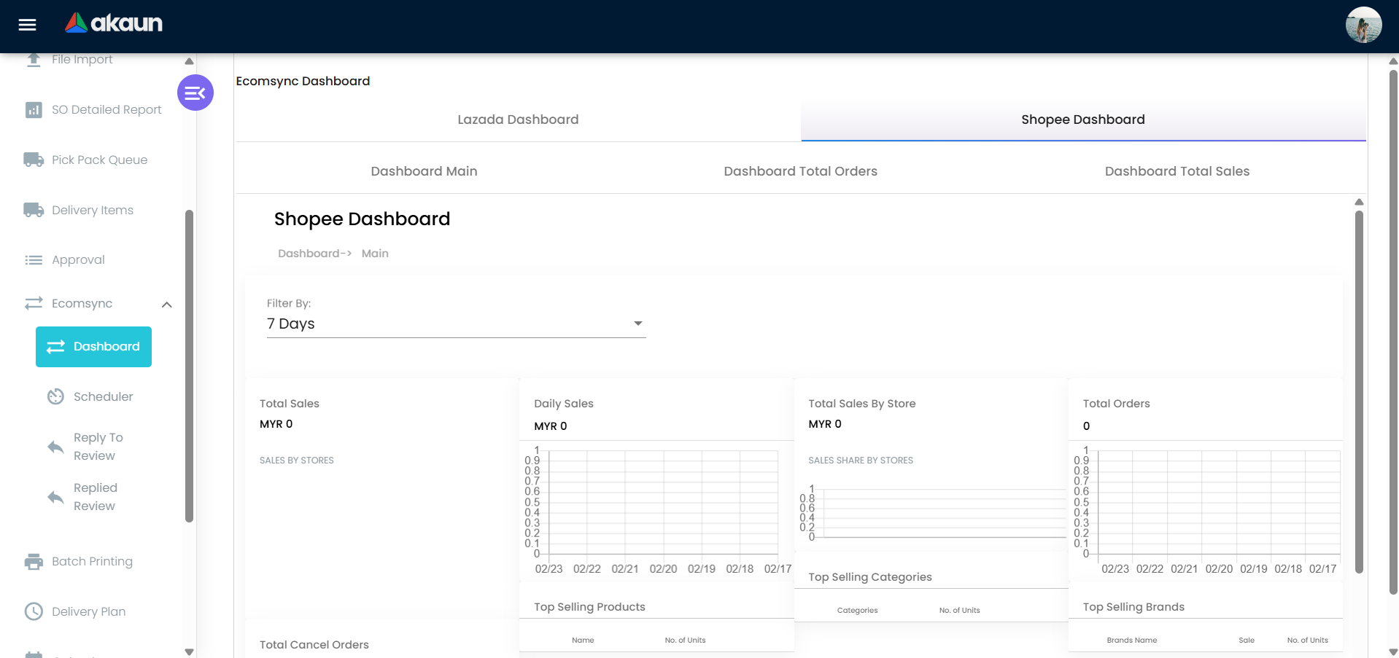Open Dashboard Total Orders tab
The width and height of the screenshot is (1399, 658).
tap(800, 171)
